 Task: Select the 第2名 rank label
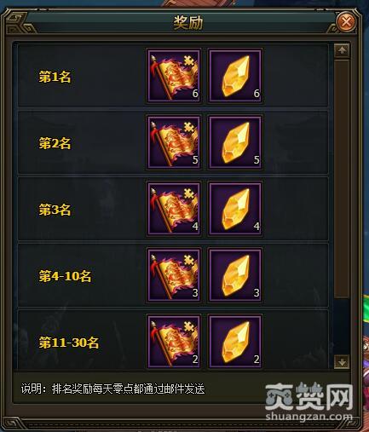click(55, 143)
